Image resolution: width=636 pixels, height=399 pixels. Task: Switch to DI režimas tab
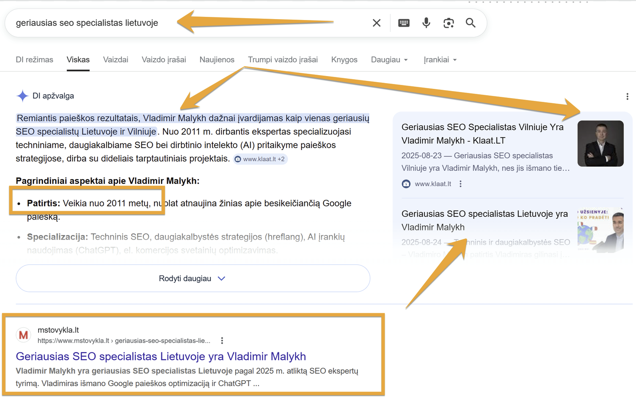click(x=35, y=60)
